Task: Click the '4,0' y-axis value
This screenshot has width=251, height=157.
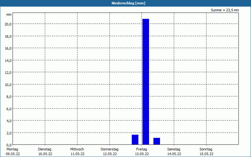Action: (x=9, y=121)
